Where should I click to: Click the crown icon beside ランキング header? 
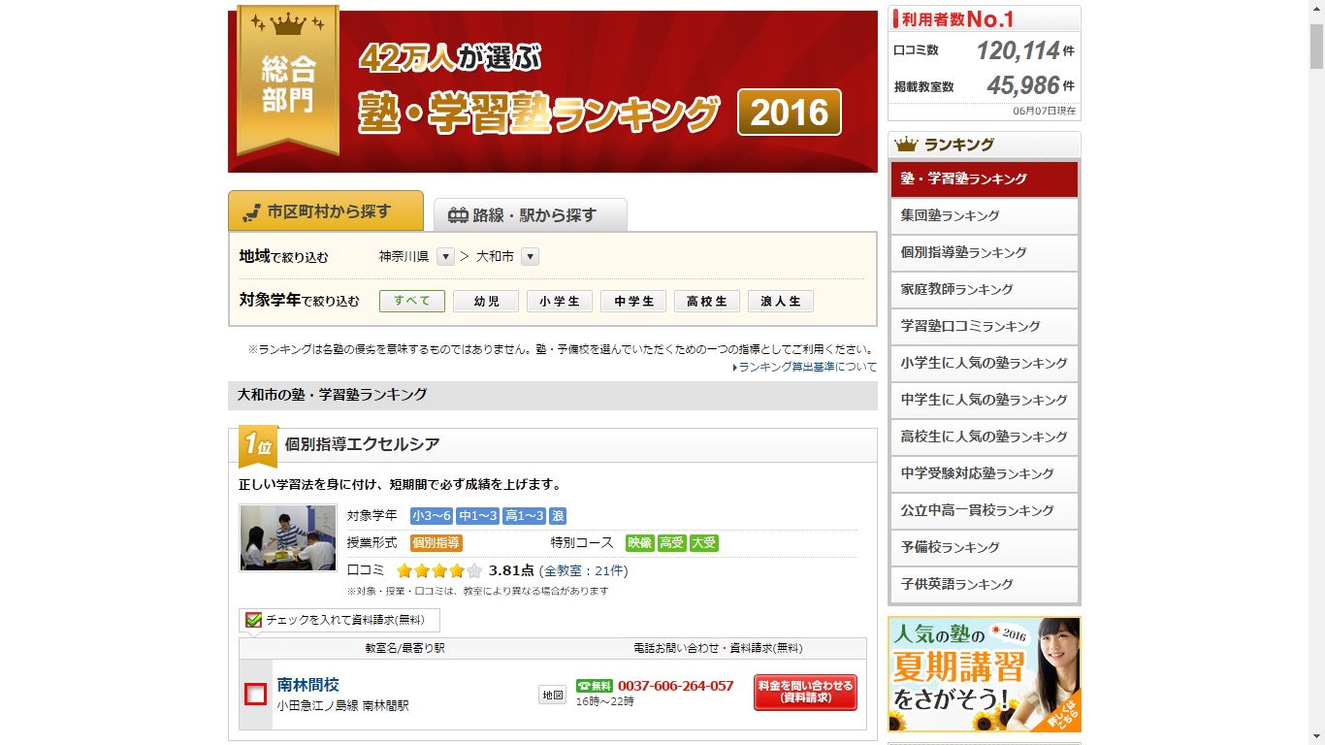coord(906,145)
